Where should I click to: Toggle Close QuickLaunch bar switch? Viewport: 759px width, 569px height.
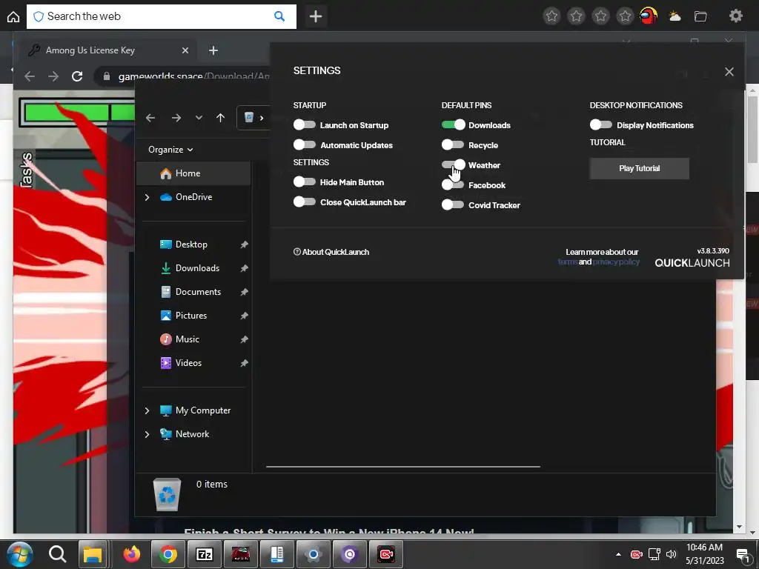point(304,202)
